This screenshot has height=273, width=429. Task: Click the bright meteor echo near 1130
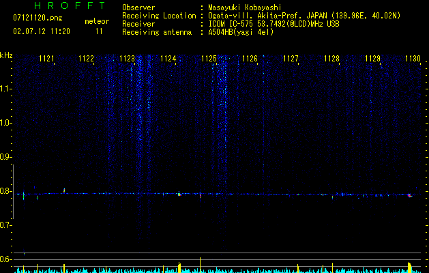pyautogui.click(x=410, y=195)
